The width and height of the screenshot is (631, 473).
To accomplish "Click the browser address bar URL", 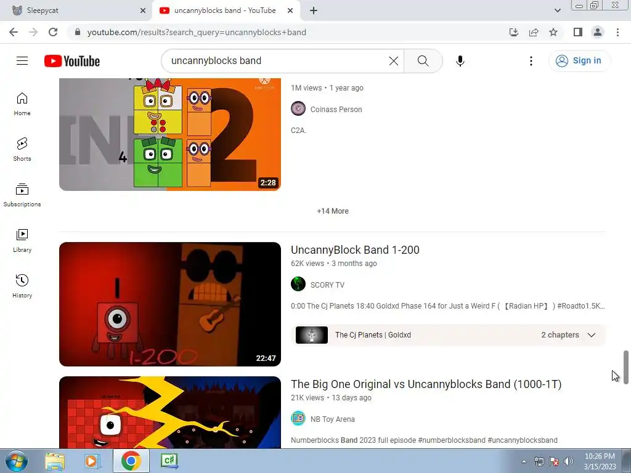I will pos(197,32).
